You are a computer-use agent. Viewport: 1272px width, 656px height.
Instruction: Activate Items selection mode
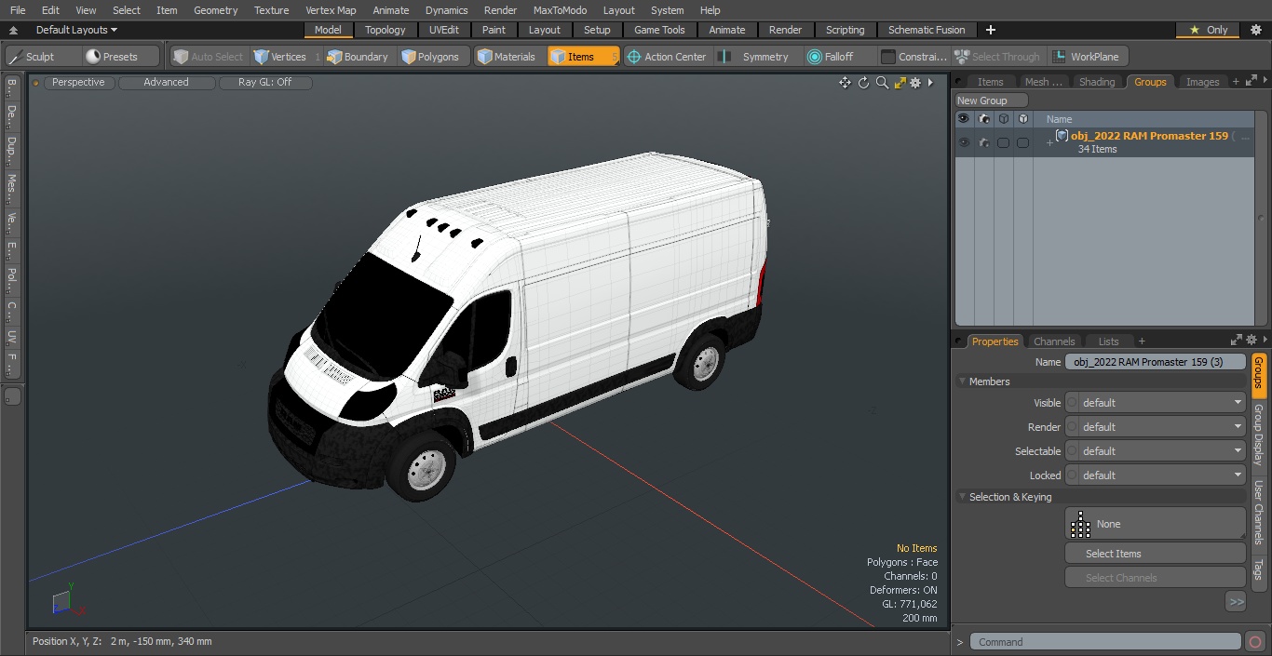click(x=583, y=57)
